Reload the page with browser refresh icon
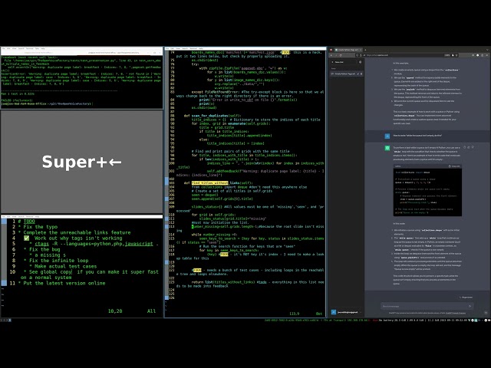Viewport: 491px width, 368px height. point(341,55)
